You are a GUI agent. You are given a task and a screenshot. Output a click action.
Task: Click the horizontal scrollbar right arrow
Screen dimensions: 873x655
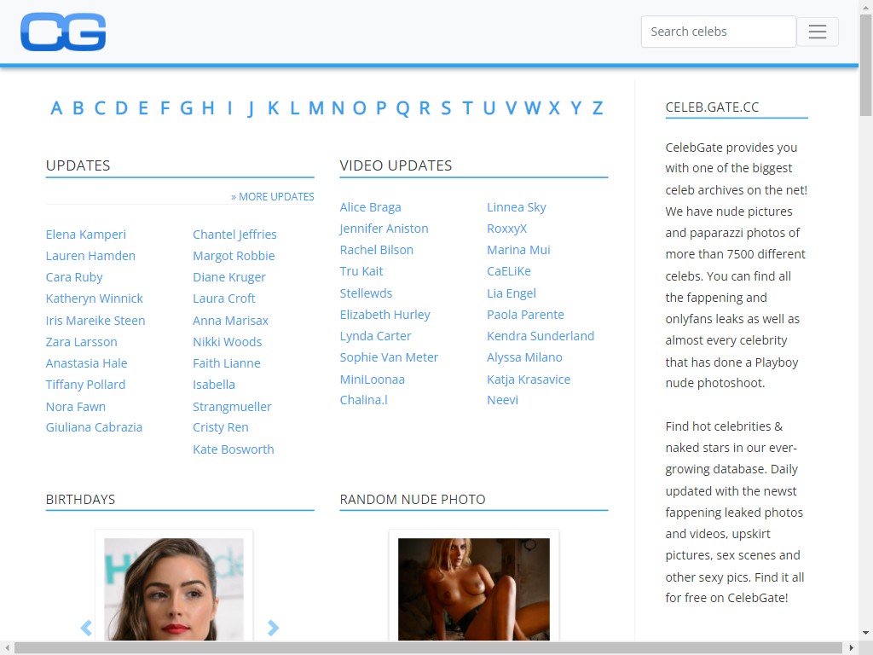[x=851, y=648]
